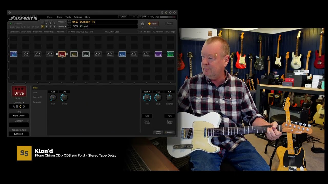328x184 pixels.
Task: Switch to scene 8
Action: (x=54, y=27)
